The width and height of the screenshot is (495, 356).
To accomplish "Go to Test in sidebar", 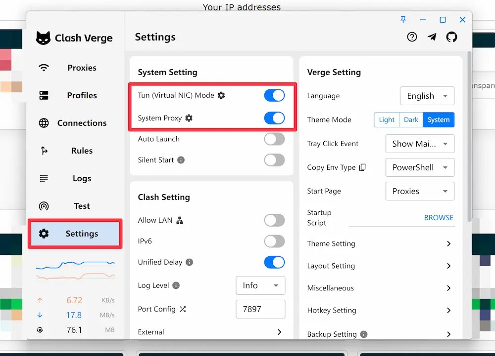I will pos(75,206).
